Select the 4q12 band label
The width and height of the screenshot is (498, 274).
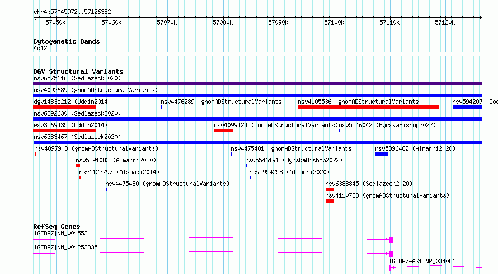click(40, 48)
